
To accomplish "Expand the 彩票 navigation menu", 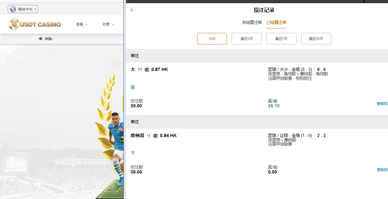I will (x=108, y=24).
